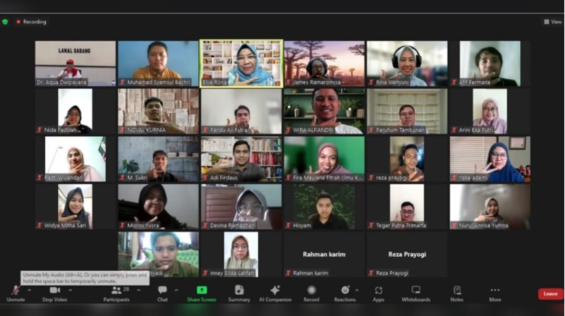
Task: Stop Video camera
Action: coord(54,293)
